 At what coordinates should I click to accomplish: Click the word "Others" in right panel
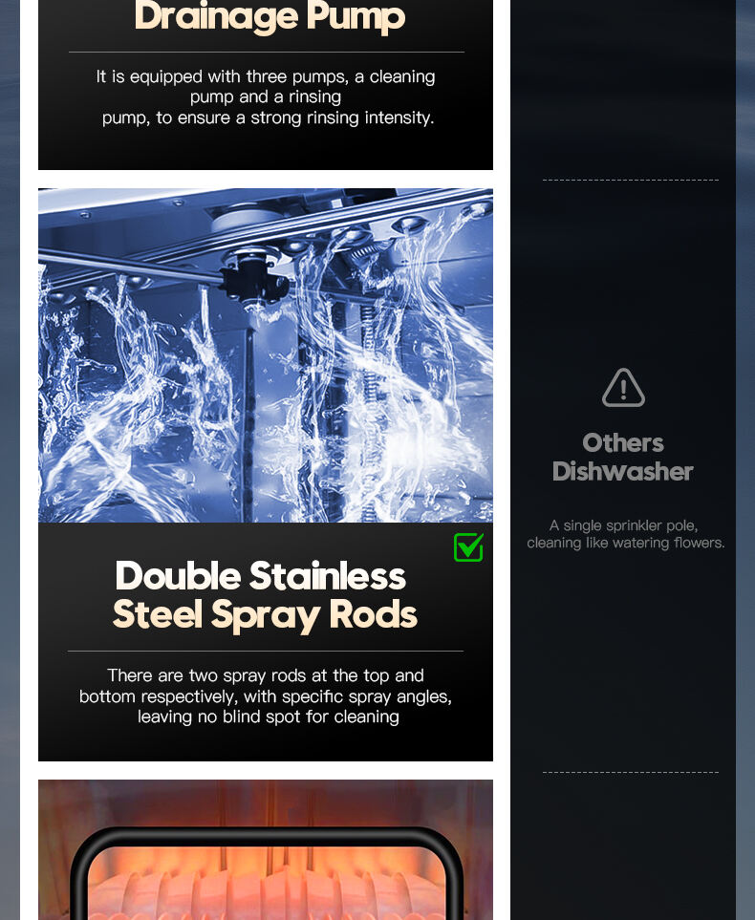pyautogui.click(x=623, y=443)
